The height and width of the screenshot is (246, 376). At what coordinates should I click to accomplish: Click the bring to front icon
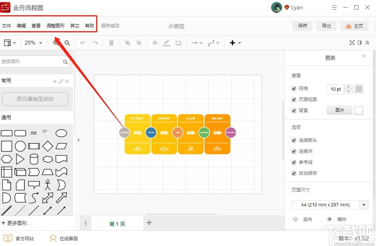(x=127, y=43)
